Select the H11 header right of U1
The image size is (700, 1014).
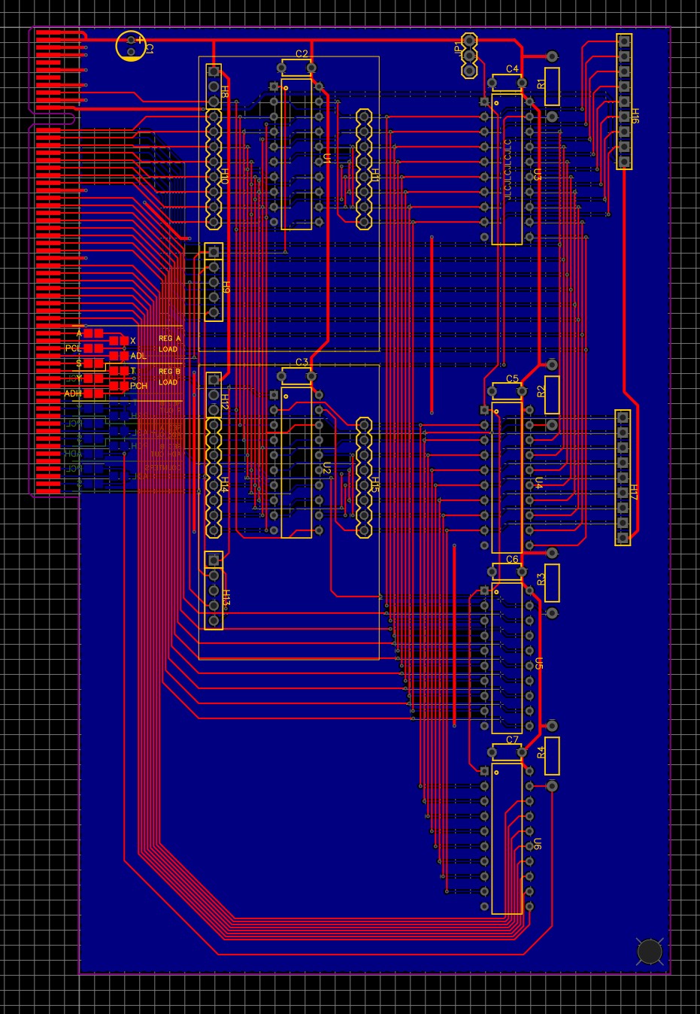tap(364, 169)
